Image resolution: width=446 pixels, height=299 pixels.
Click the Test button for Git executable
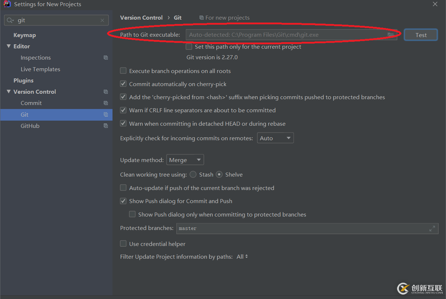pyautogui.click(x=421, y=35)
